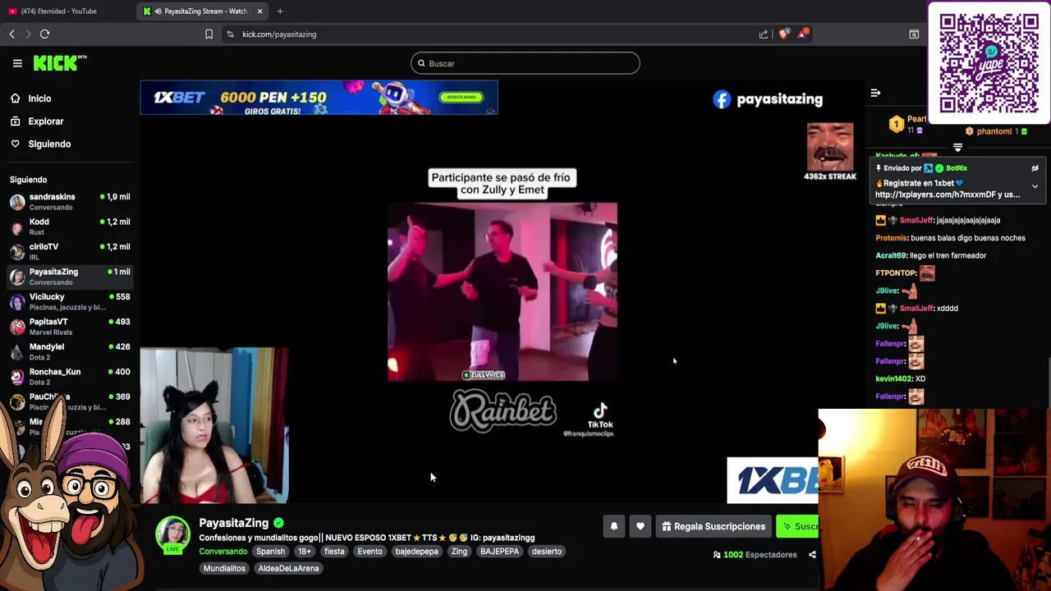This screenshot has height=591, width=1051.
Task: Open Brave Rewards triangle icon
Action: point(802,34)
